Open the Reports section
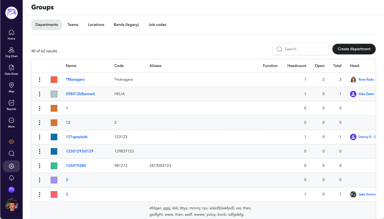384x219 pixels. (x=11, y=105)
